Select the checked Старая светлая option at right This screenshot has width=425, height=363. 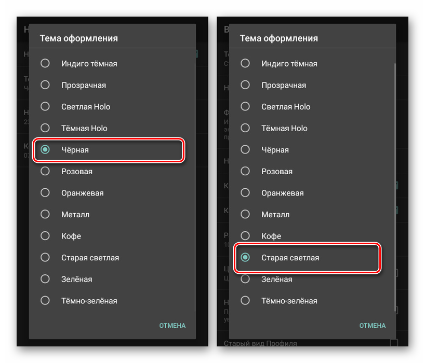tap(246, 257)
